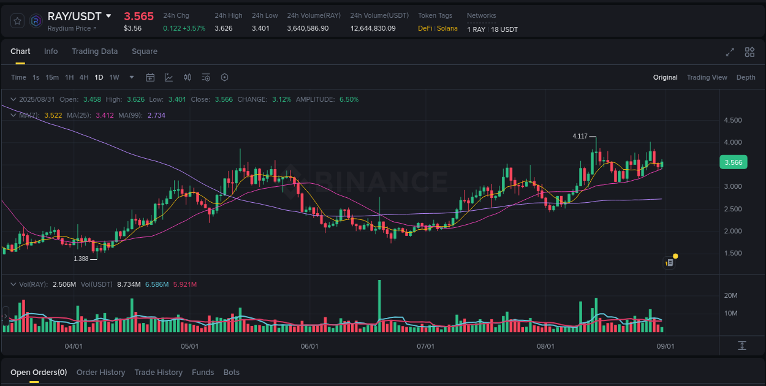Expand the extra timeframe dropdown arrow
The width and height of the screenshot is (766, 386).
131,77
